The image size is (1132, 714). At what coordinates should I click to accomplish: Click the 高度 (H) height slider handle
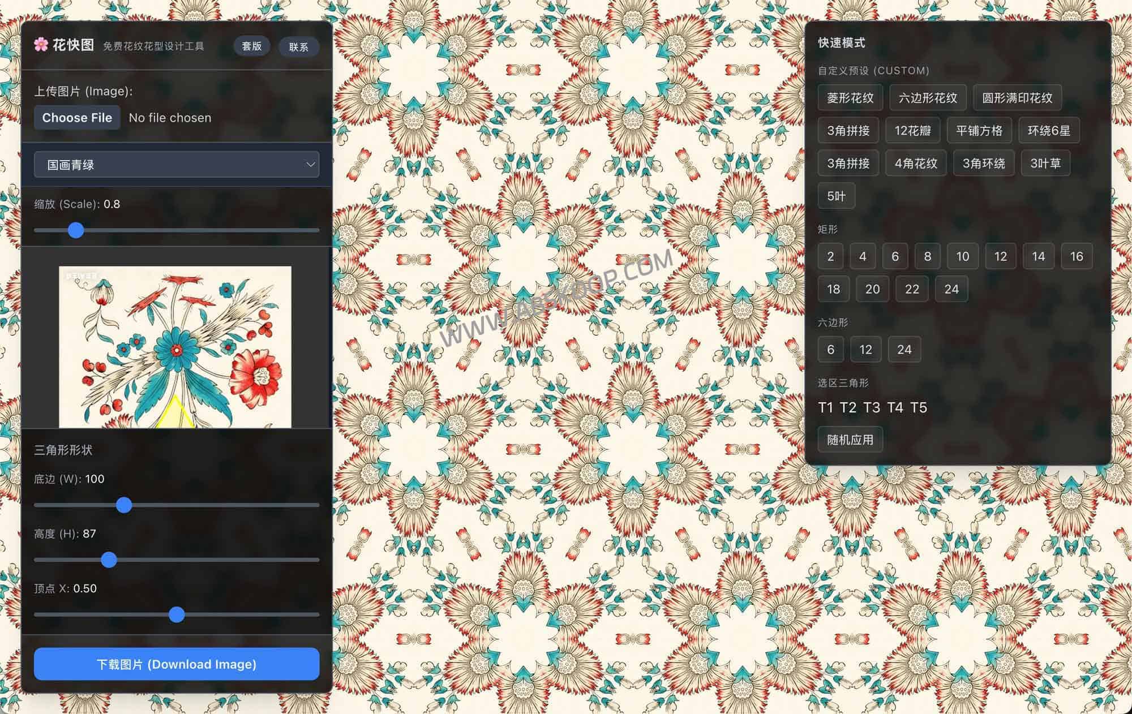click(x=109, y=560)
